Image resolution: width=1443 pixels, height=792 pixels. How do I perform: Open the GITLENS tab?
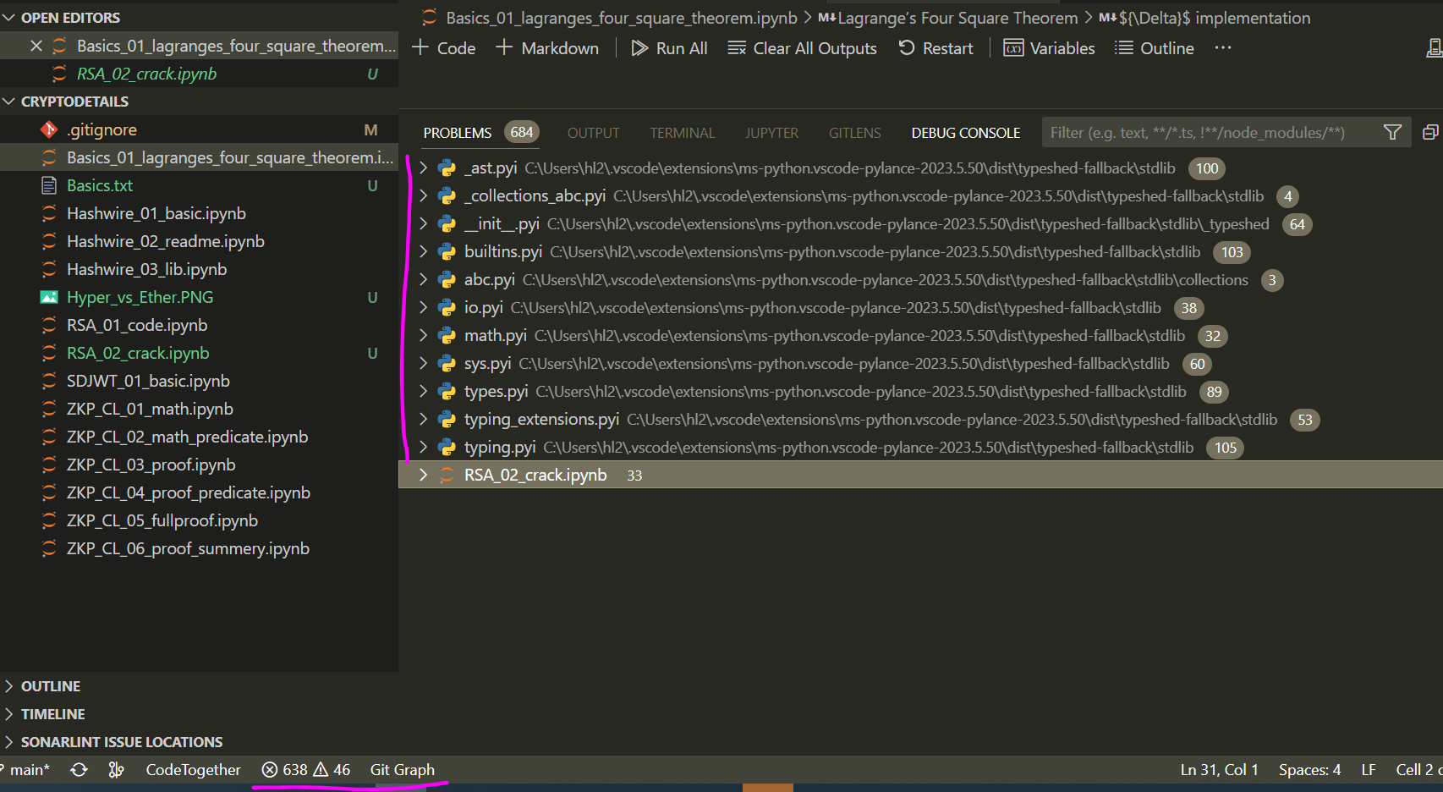coord(854,132)
